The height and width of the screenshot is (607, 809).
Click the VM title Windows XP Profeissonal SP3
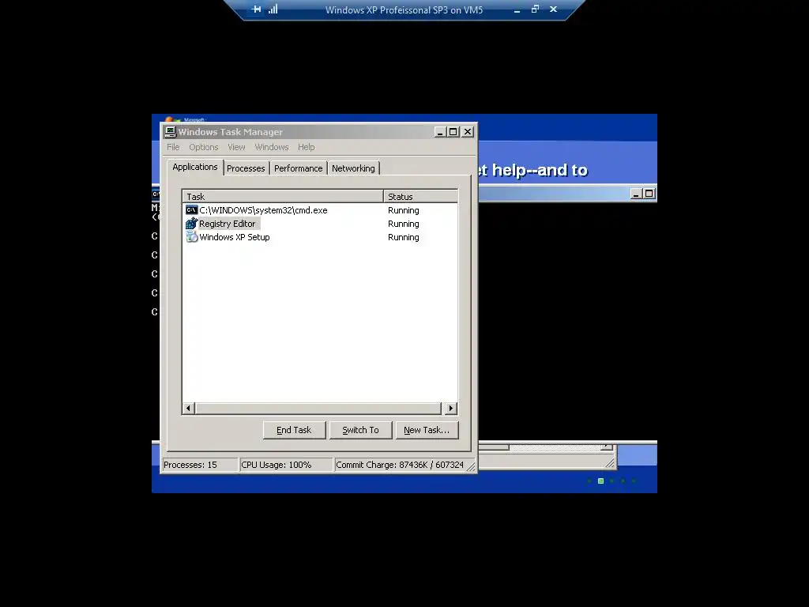pyautogui.click(x=404, y=9)
